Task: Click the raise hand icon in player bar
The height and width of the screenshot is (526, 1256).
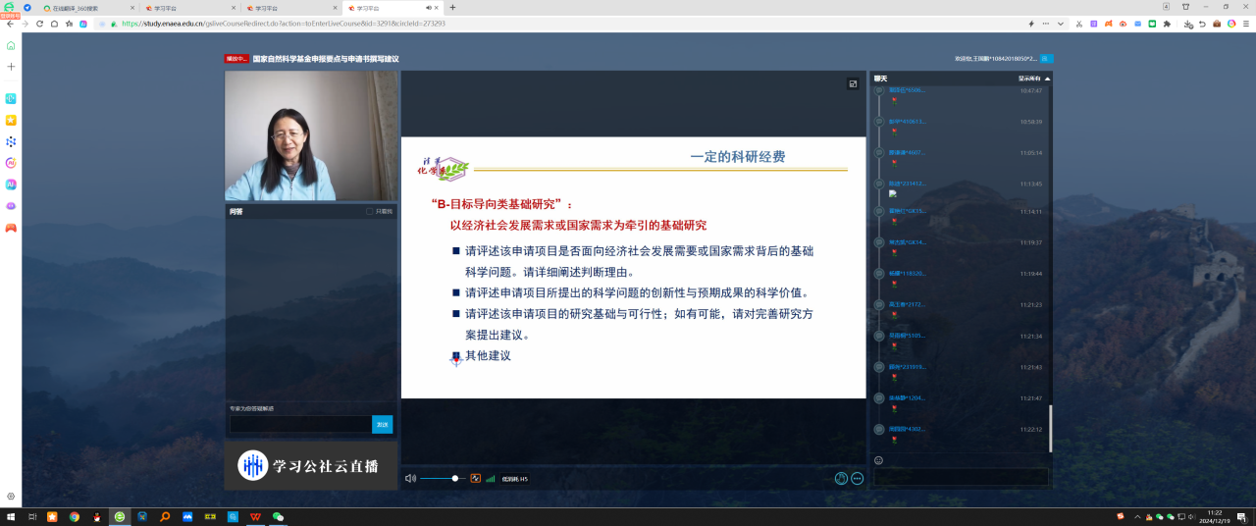Action: pyautogui.click(x=841, y=478)
